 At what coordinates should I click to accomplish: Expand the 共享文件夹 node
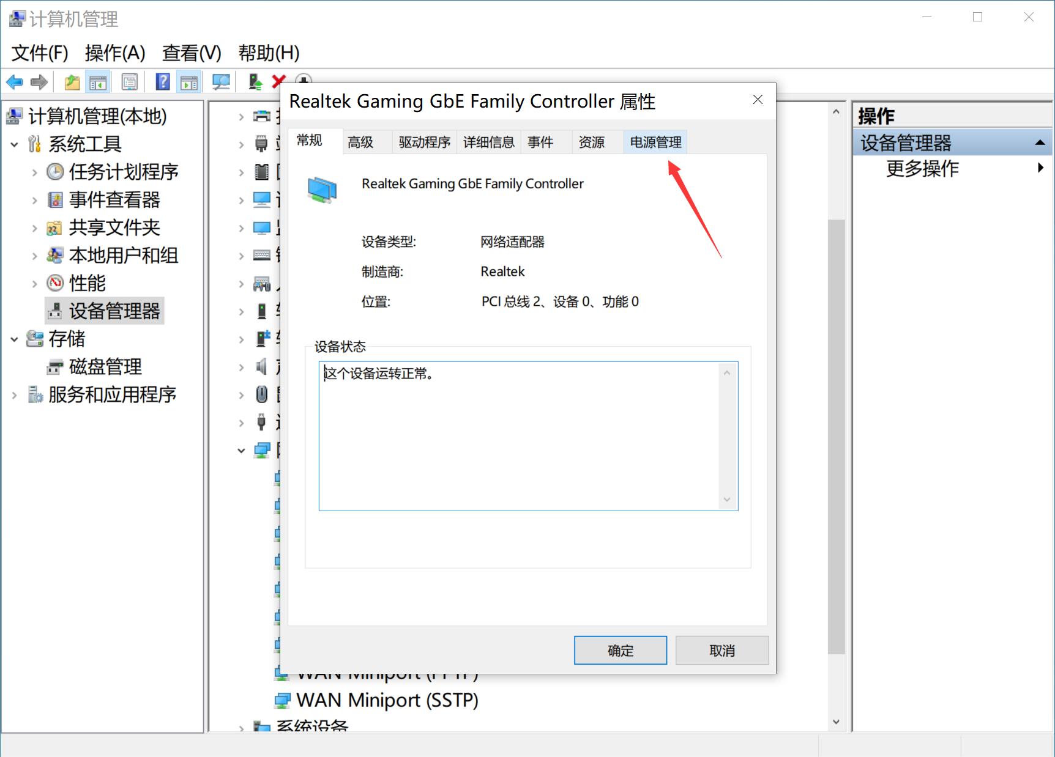(x=35, y=228)
